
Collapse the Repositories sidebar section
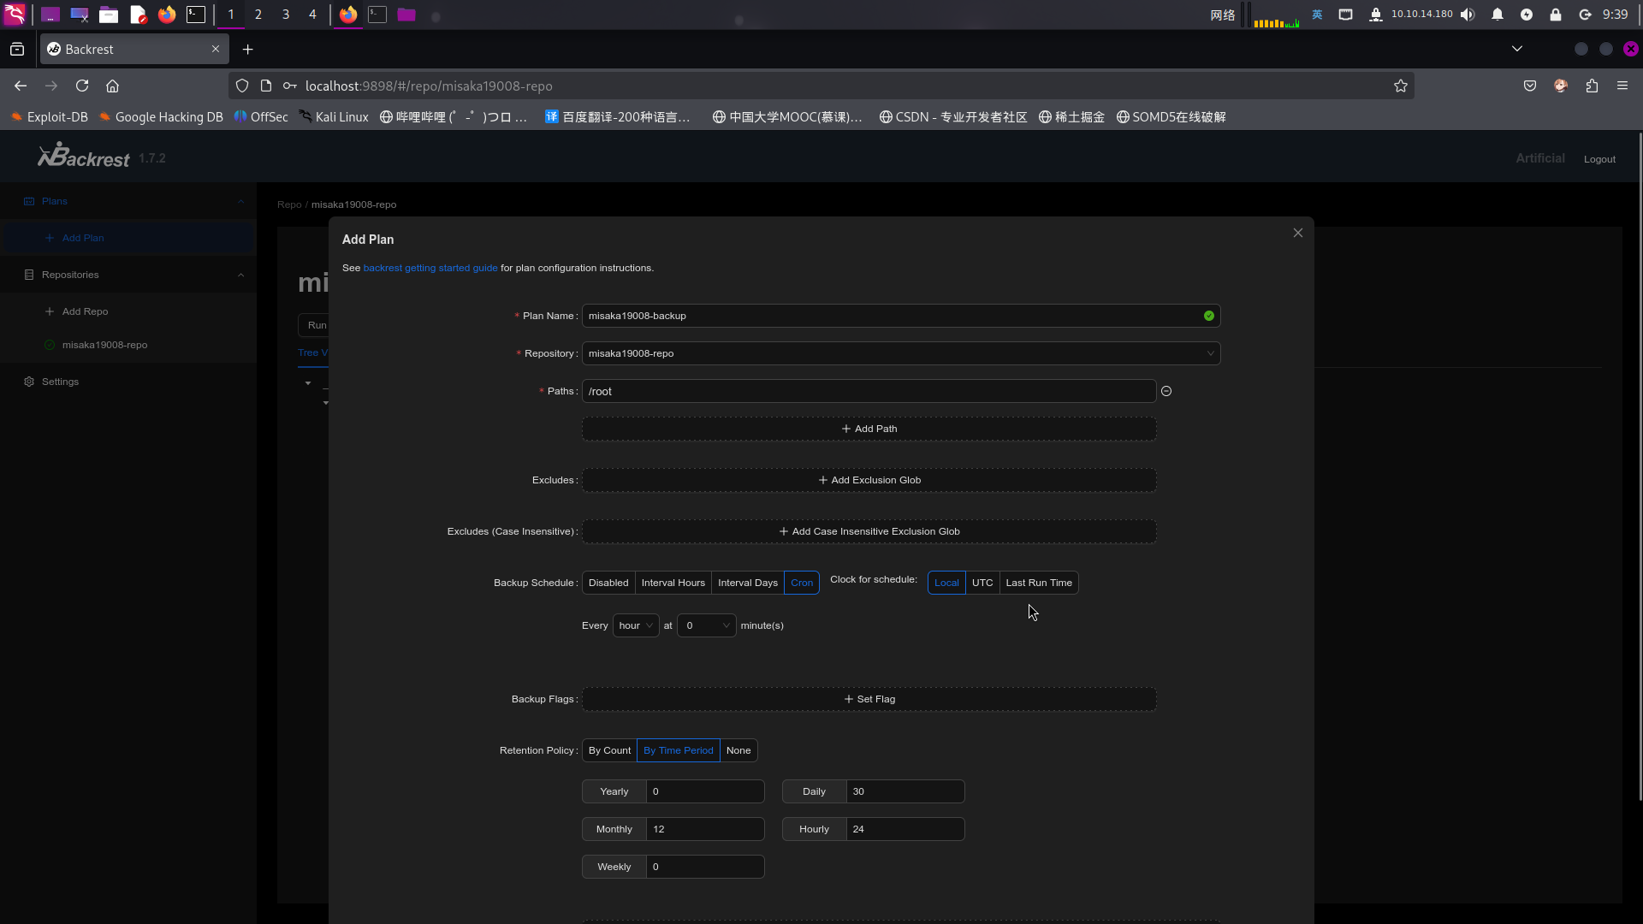[240, 275]
